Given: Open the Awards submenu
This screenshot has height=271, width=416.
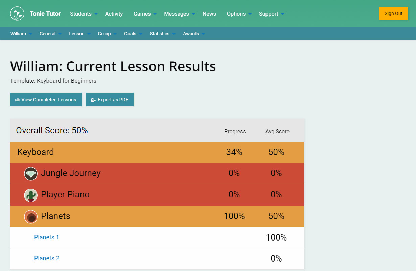Looking at the screenshot, I should (x=194, y=34).
